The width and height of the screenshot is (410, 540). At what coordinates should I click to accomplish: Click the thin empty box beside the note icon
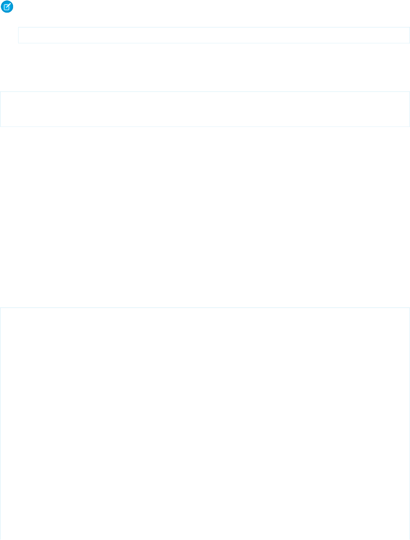214,35
